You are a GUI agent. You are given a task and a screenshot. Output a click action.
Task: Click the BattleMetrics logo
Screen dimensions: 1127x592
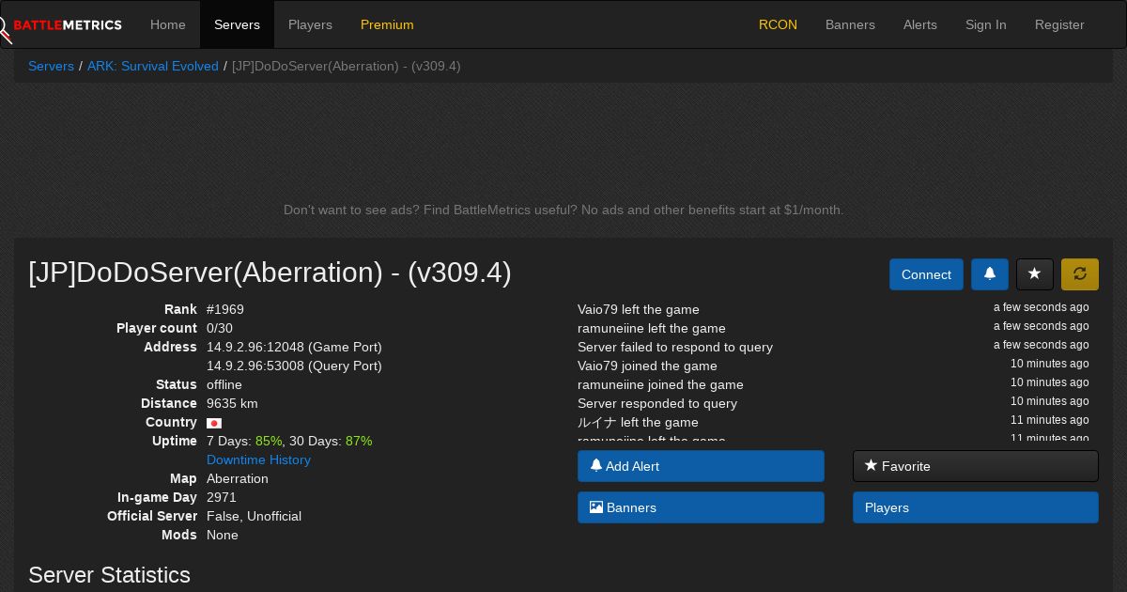tap(61, 25)
